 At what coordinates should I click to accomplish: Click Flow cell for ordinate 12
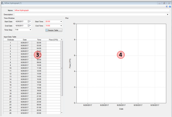point(53,73)
